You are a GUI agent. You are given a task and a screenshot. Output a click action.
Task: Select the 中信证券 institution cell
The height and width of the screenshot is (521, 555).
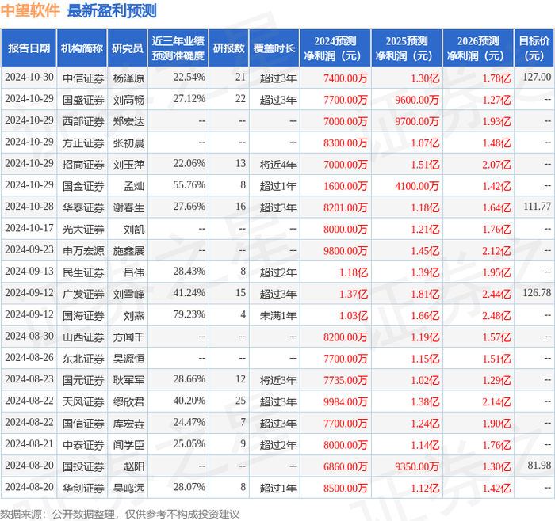click(83, 78)
